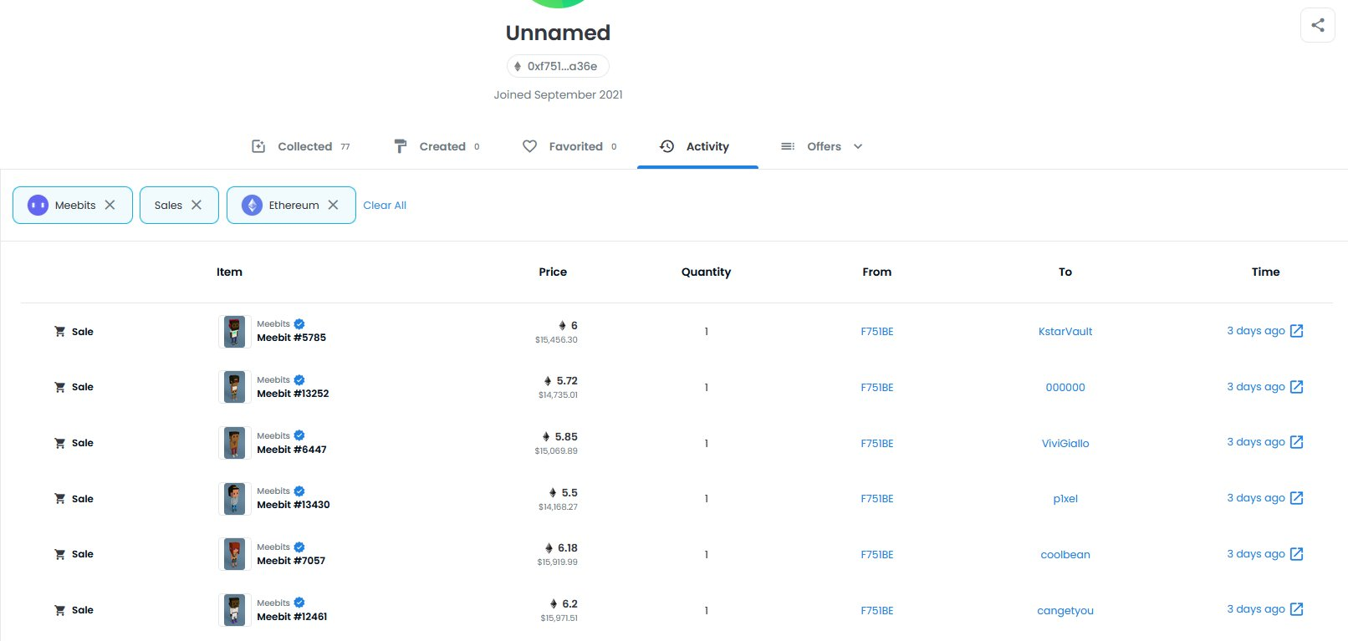Click Meebit #5785 thumbnail image

tap(235, 332)
